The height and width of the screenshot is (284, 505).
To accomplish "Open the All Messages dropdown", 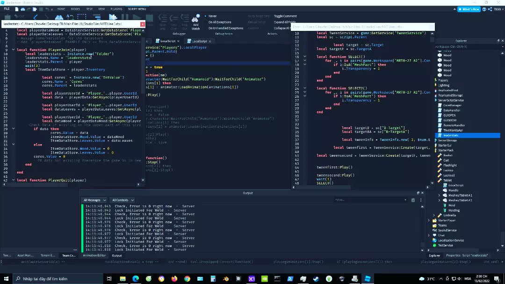I will click(94, 200).
